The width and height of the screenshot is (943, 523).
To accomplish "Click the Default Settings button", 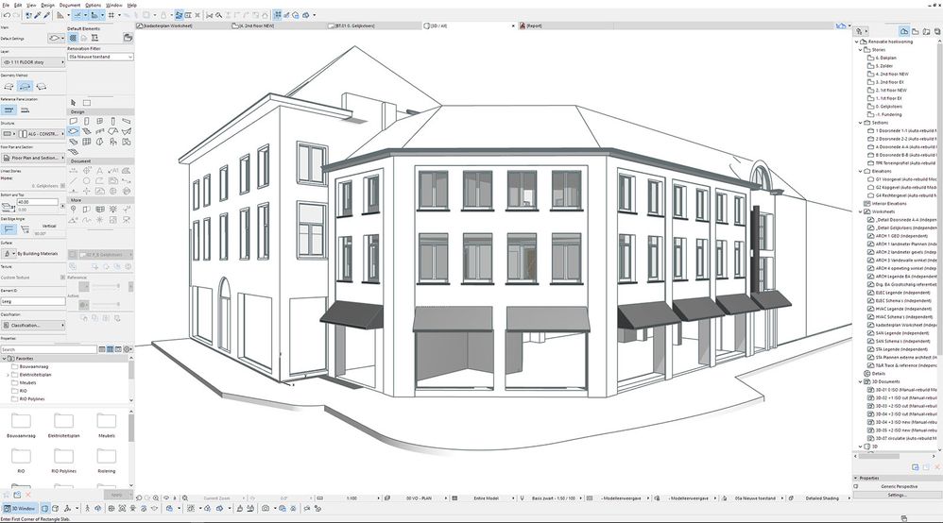I will pos(56,38).
